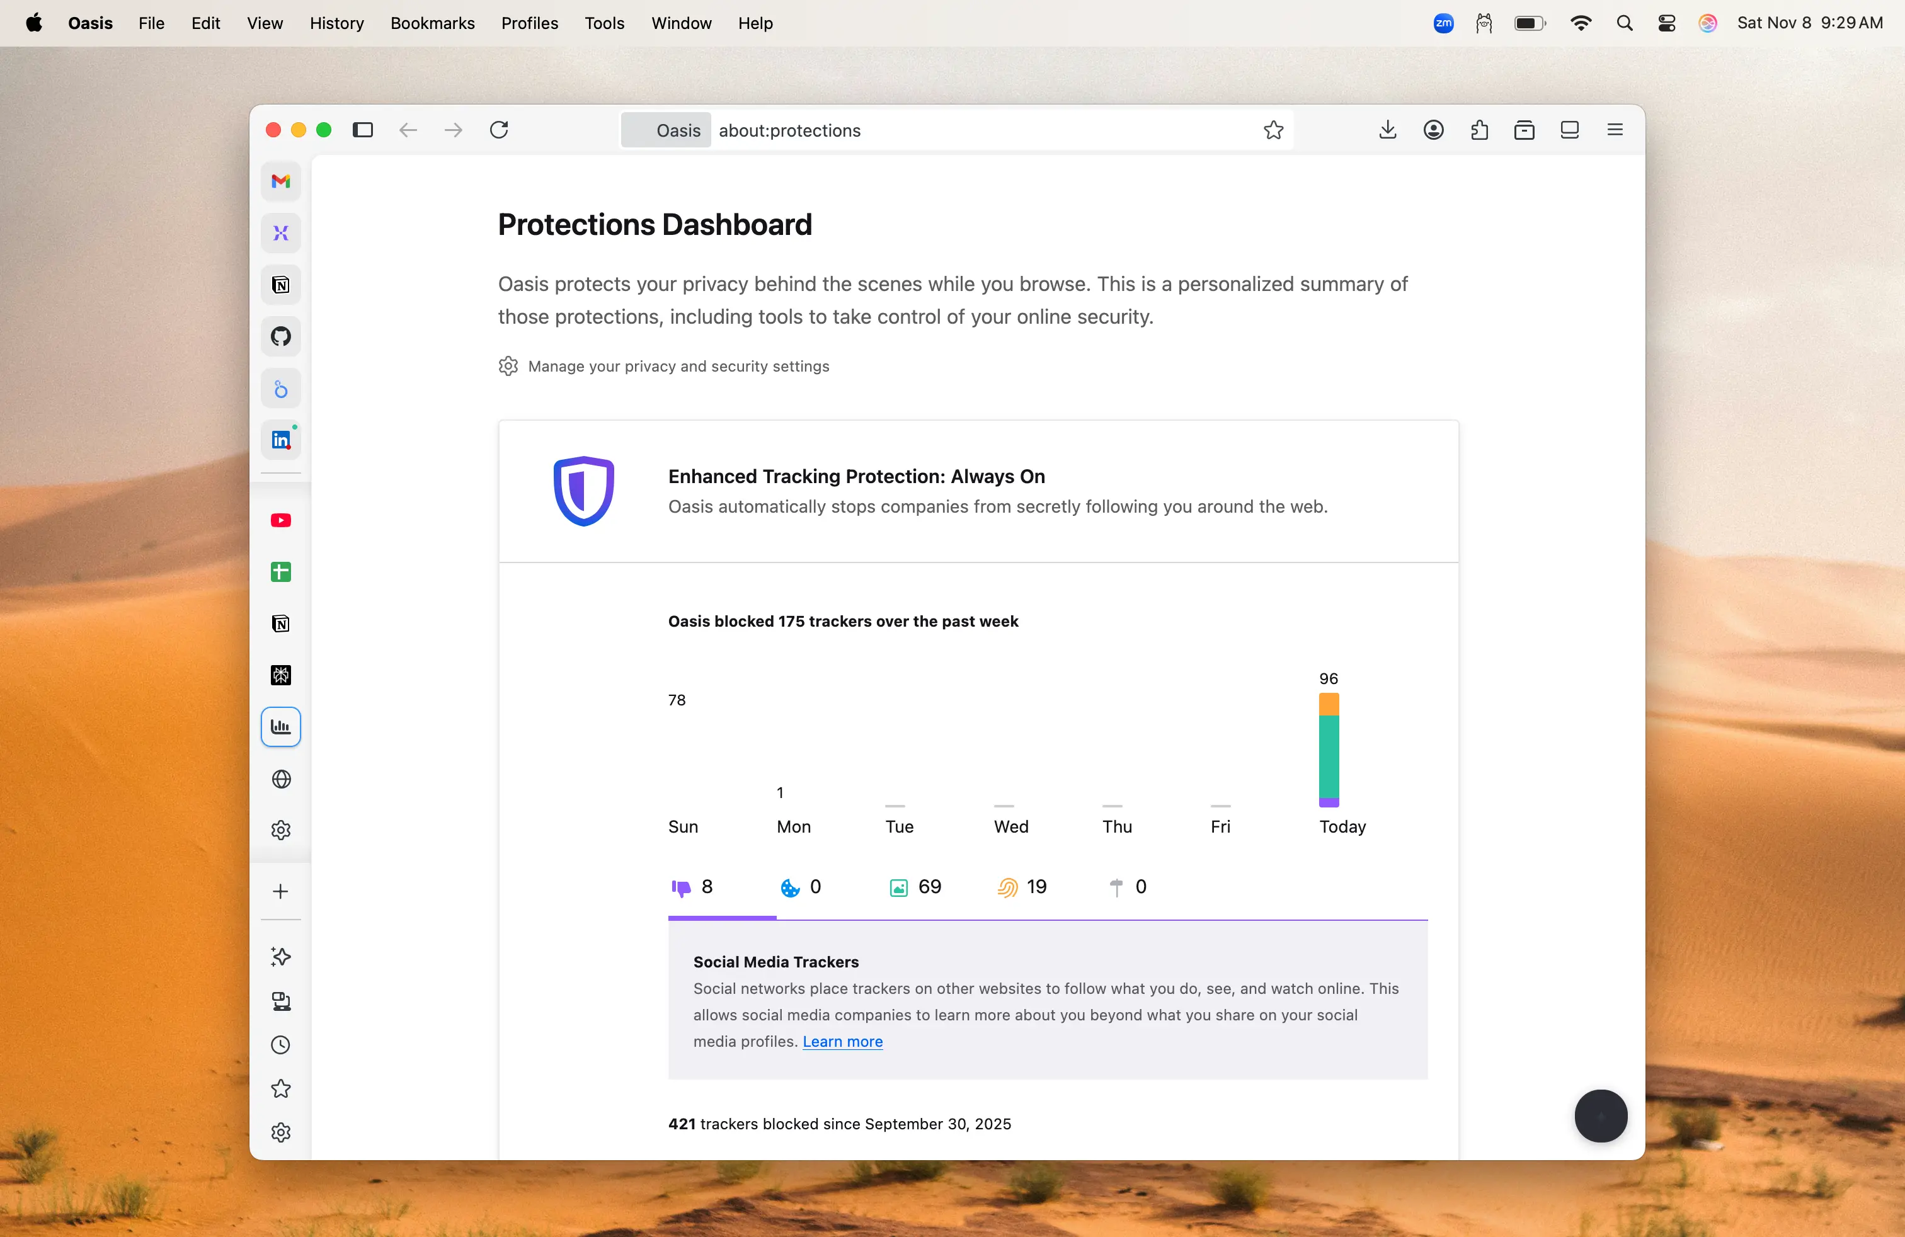Open YouTube from the sidebar

[280, 520]
